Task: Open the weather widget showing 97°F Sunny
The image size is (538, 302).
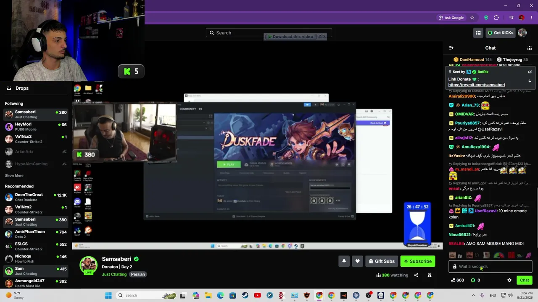Action: click(15, 295)
